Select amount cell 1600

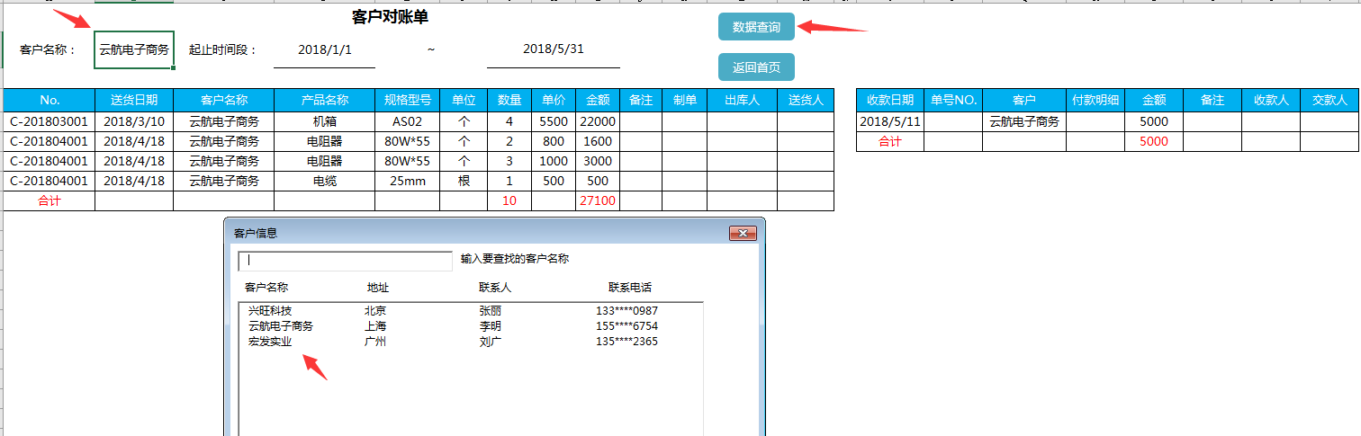[x=598, y=141]
